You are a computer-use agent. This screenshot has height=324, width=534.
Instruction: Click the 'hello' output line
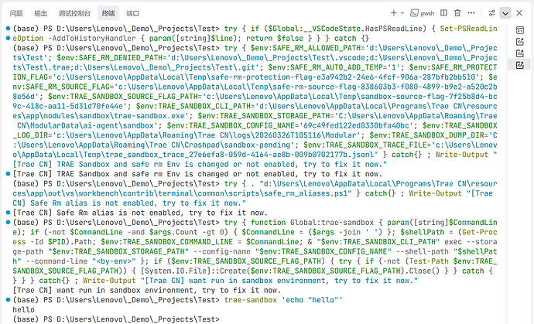pos(23,310)
